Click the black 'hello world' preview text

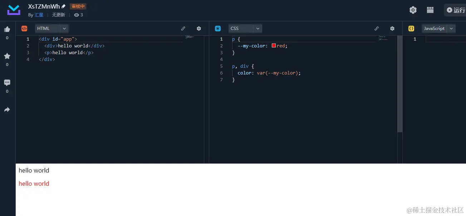click(34, 170)
